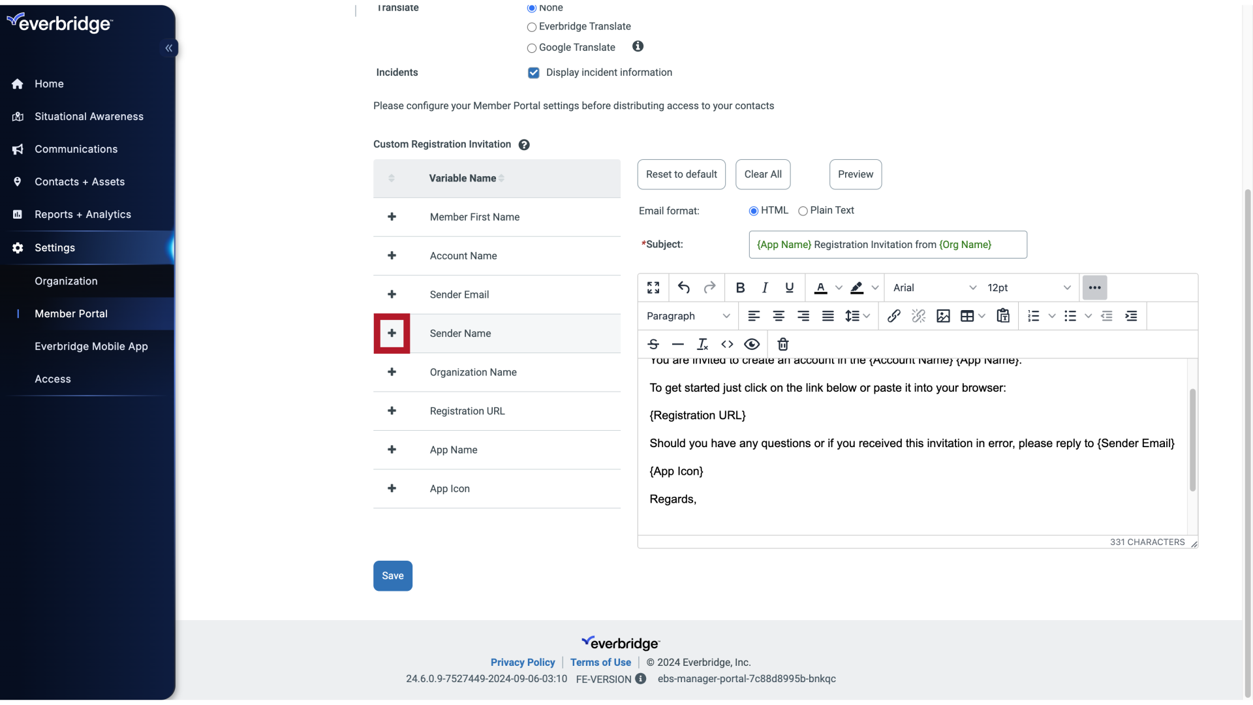The width and height of the screenshot is (1253, 705).
Task: Increase indent icon
Action: [x=1131, y=316]
